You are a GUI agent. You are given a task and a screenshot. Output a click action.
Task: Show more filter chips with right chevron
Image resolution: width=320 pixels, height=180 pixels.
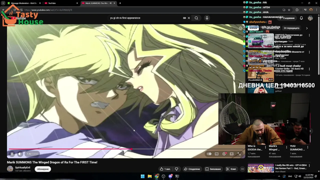[307, 28]
